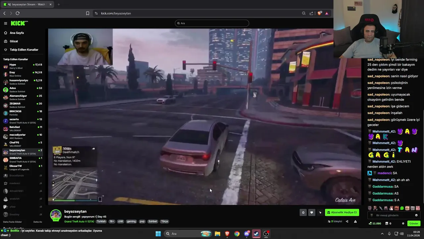Click beyazseytan streamer avatar
Screen dimensions: 424x239
[56, 215]
